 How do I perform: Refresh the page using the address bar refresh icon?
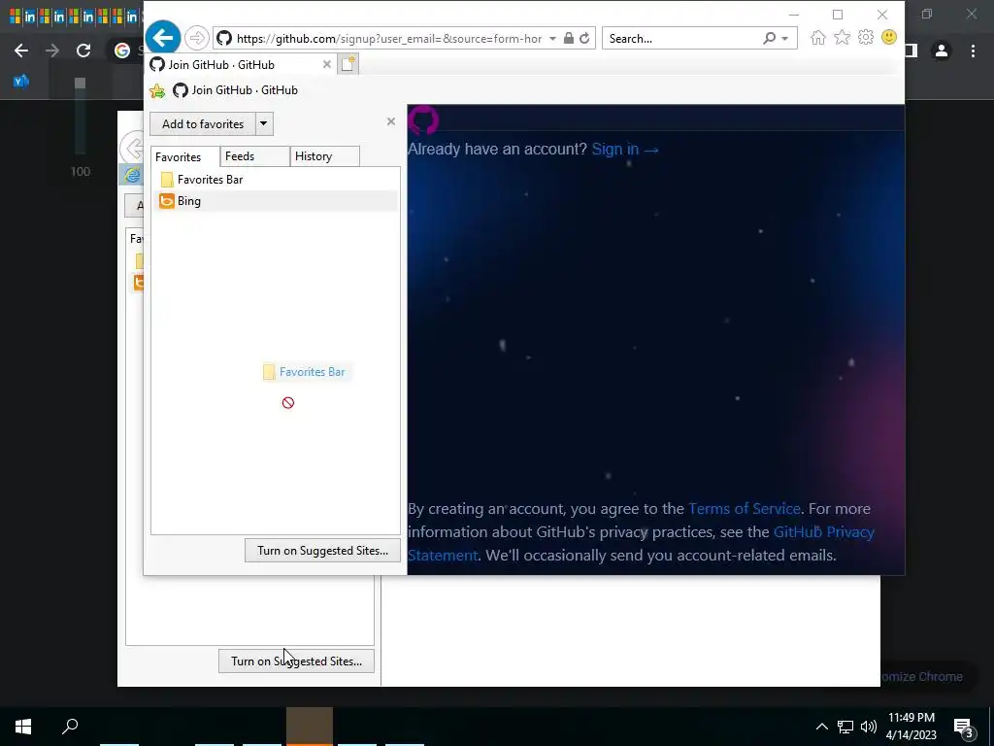point(584,38)
